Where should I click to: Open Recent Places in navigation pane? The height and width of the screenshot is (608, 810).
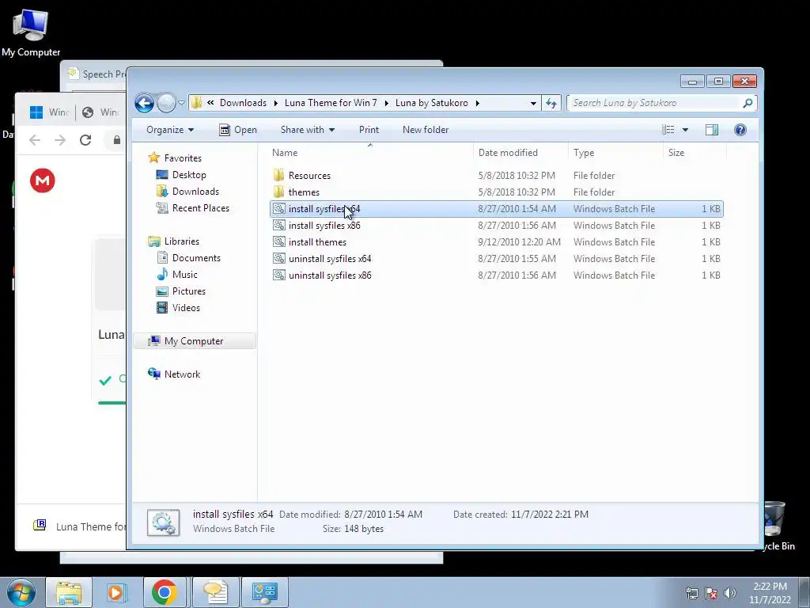click(x=200, y=208)
